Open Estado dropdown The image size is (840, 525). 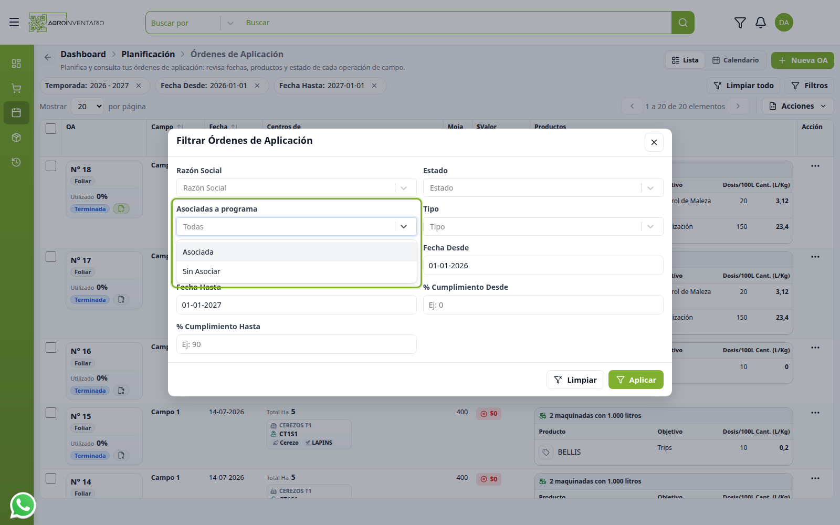[x=543, y=188]
